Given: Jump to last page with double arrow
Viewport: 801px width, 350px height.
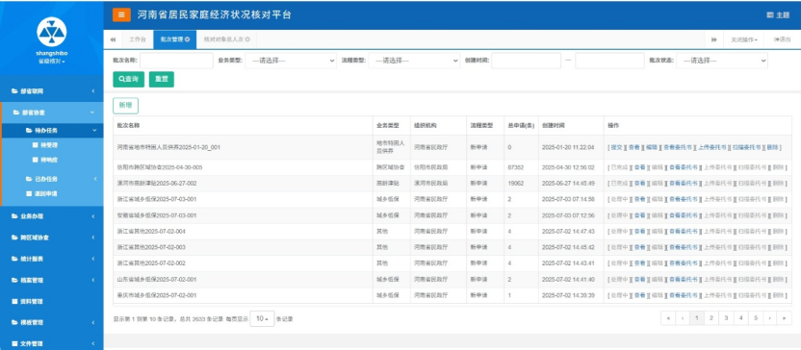Looking at the screenshot, I should (x=785, y=318).
